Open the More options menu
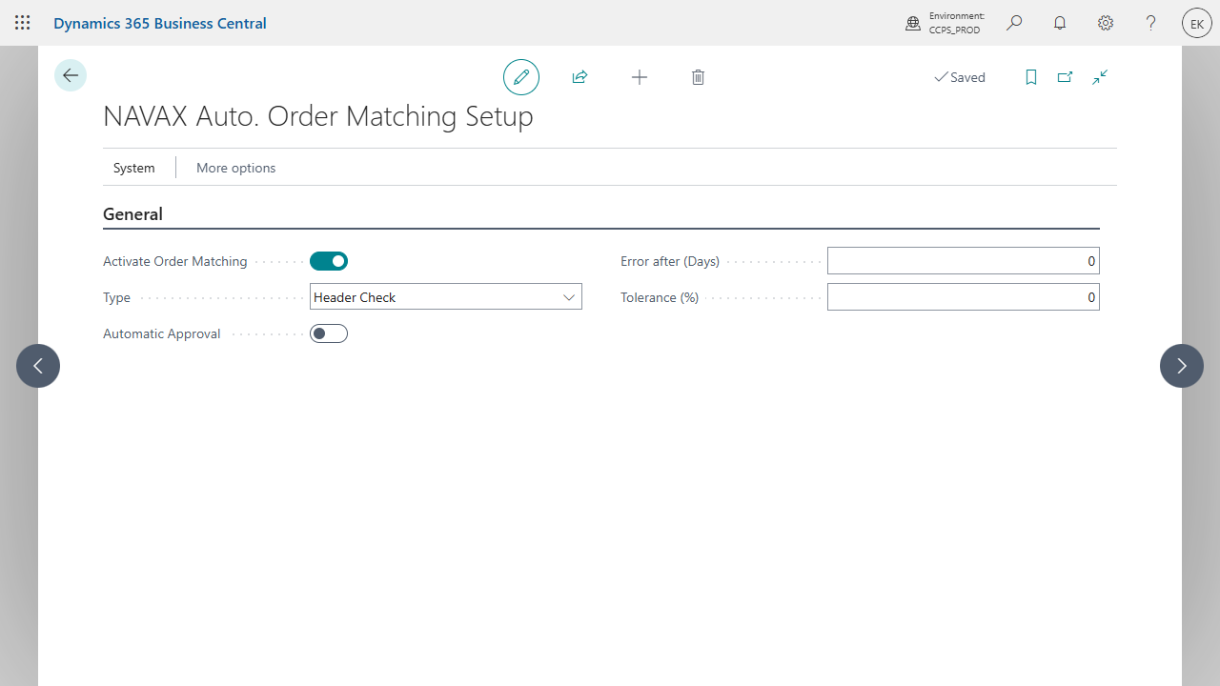Image resolution: width=1220 pixels, height=686 pixels. click(236, 168)
